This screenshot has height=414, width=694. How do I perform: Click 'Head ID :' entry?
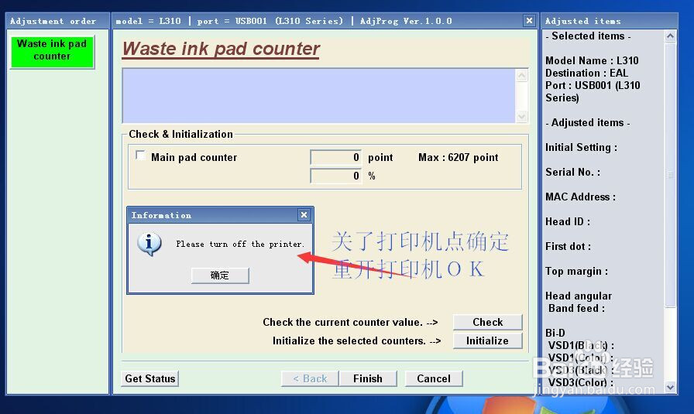click(568, 221)
